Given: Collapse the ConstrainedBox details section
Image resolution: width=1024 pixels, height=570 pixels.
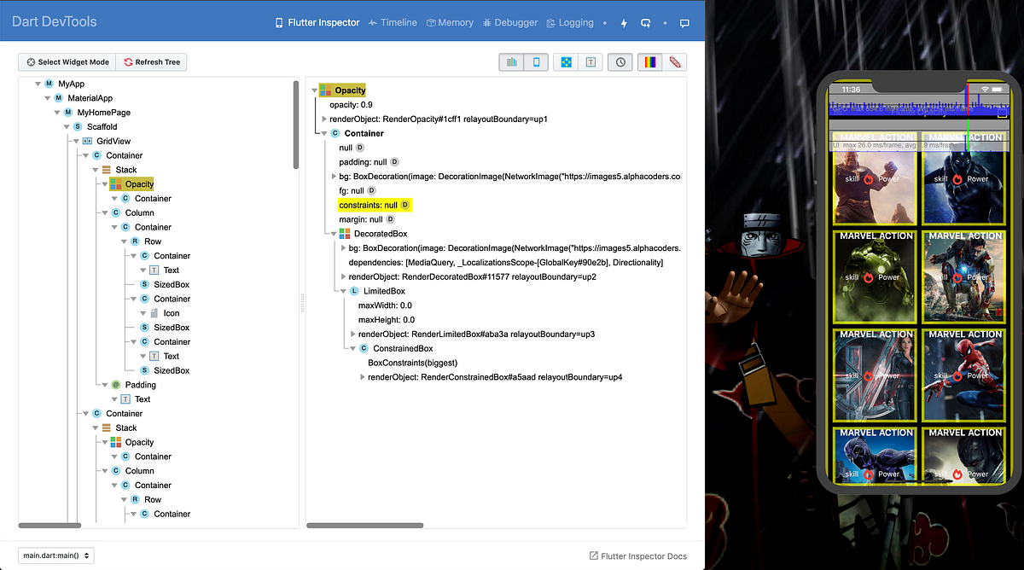Looking at the screenshot, I should 352,348.
